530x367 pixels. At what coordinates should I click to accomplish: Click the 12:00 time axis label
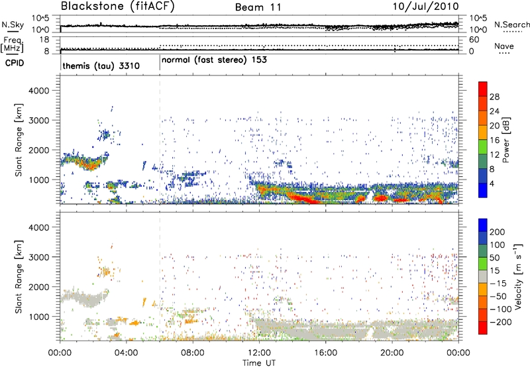point(259,353)
